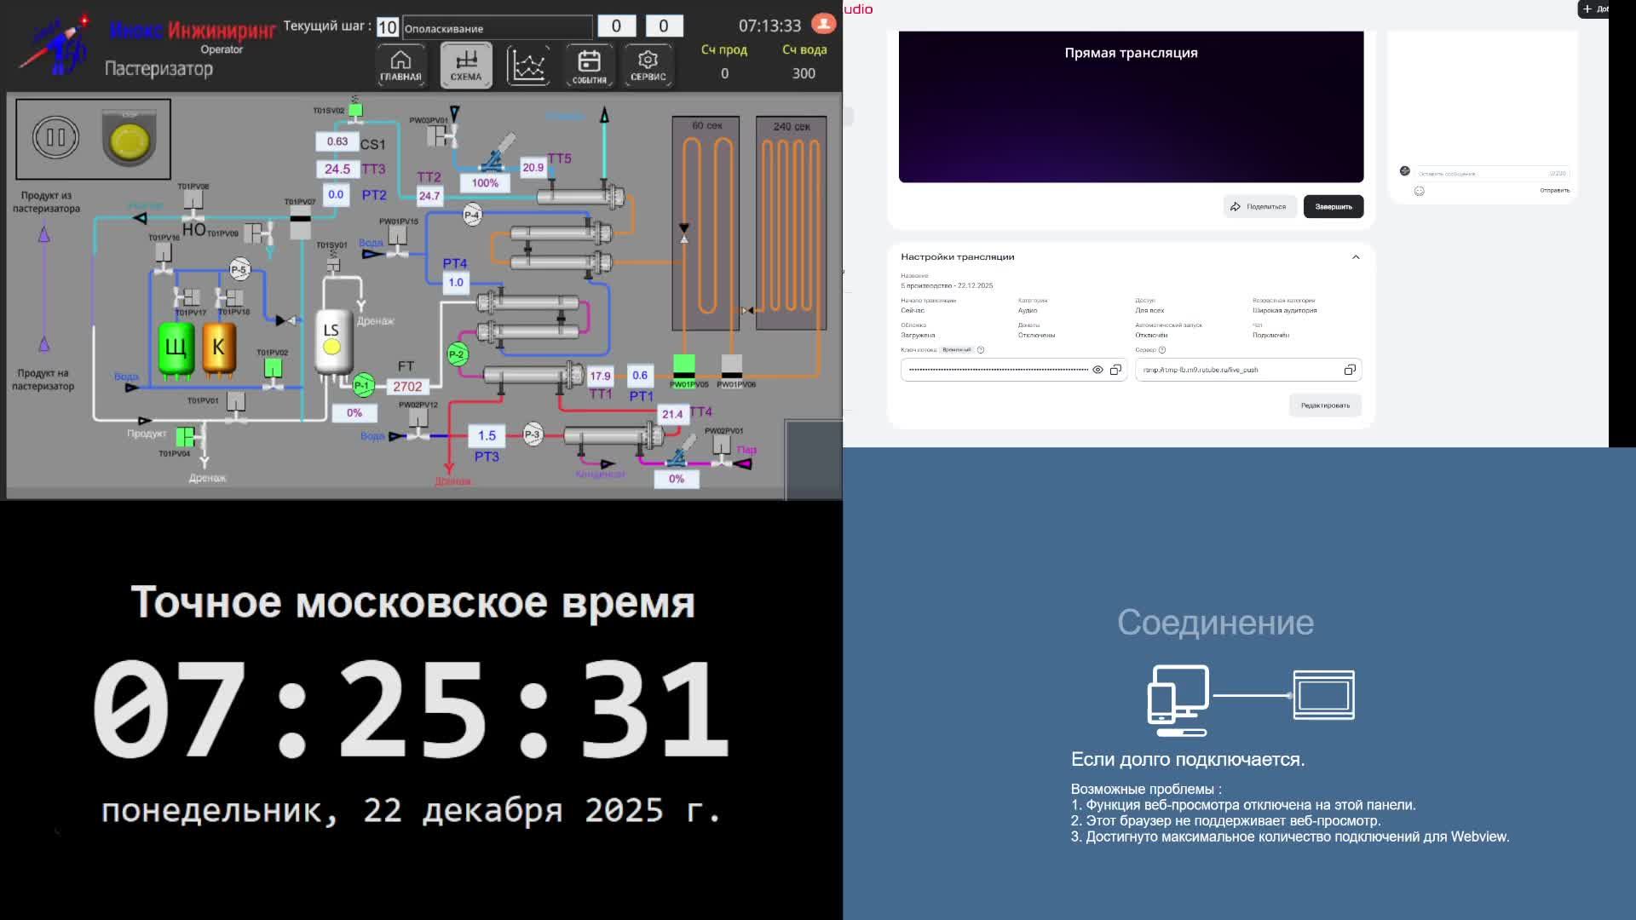Screen dimensions: 1636x920
Task: Click the stream key help question mark
Action: [981, 350]
